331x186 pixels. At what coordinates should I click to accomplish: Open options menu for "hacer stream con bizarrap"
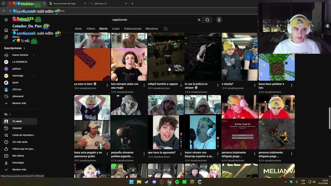tap(218, 153)
